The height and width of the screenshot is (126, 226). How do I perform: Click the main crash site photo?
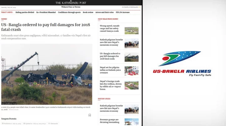coord(46,74)
